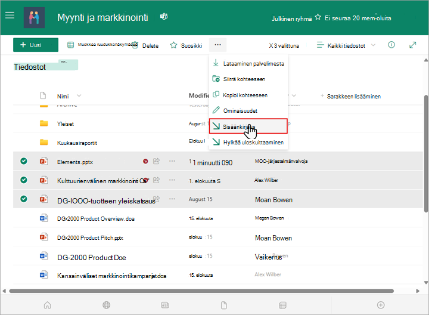Open the globe sites icon in bottom bar
Screen dimensions: 429x315
[107, 305]
